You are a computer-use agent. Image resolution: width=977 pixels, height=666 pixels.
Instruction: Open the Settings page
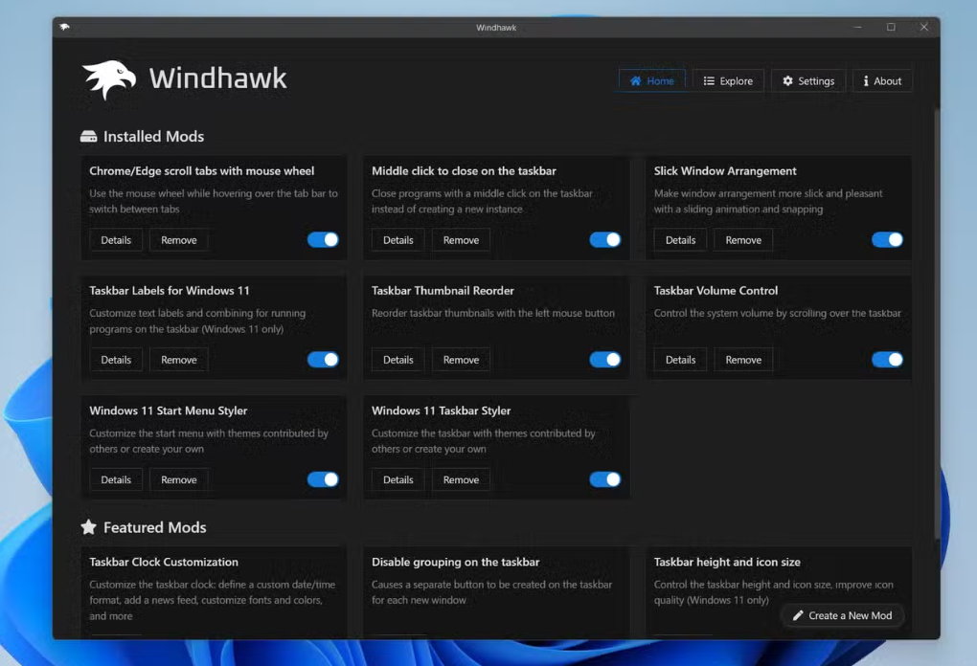point(808,81)
